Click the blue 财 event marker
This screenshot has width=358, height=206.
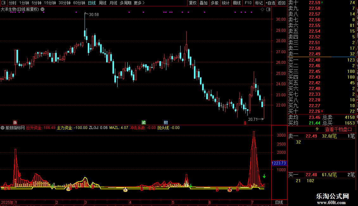(166, 123)
